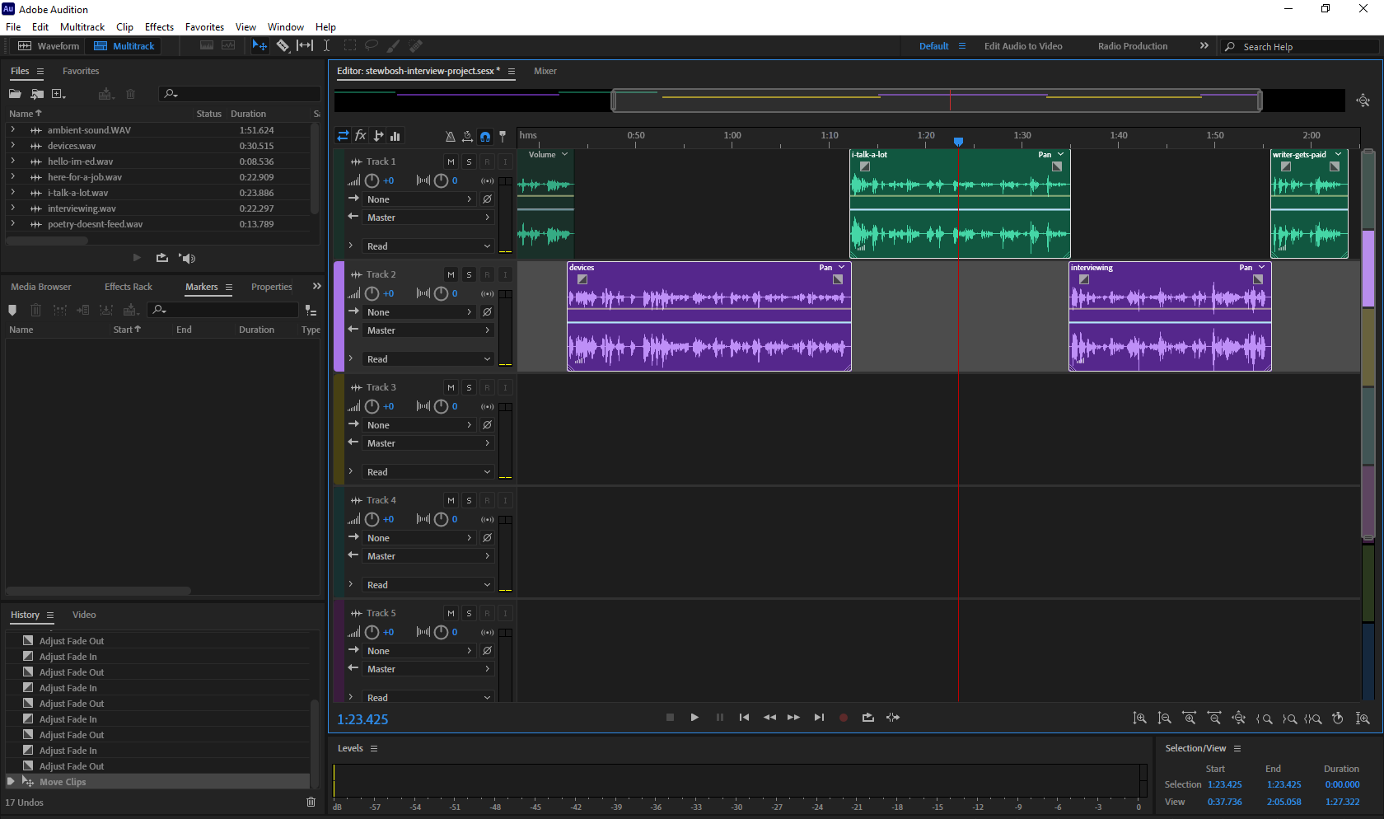Open the Read automation mode dropdown on Track 2
The height and width of the screenshot is (819, 1384).
click(427, 358)
